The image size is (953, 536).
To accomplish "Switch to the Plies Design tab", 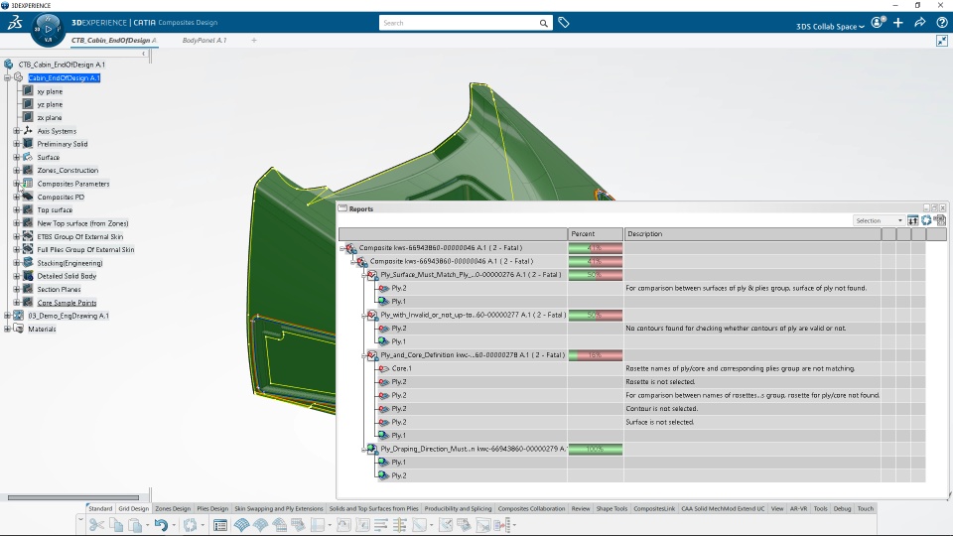I will tap(212, 508).
